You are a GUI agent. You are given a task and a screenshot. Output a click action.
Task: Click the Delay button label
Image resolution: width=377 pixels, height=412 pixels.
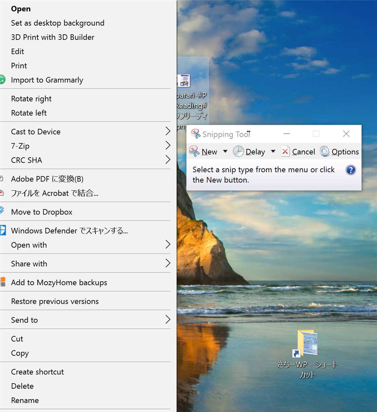[255, 152]
